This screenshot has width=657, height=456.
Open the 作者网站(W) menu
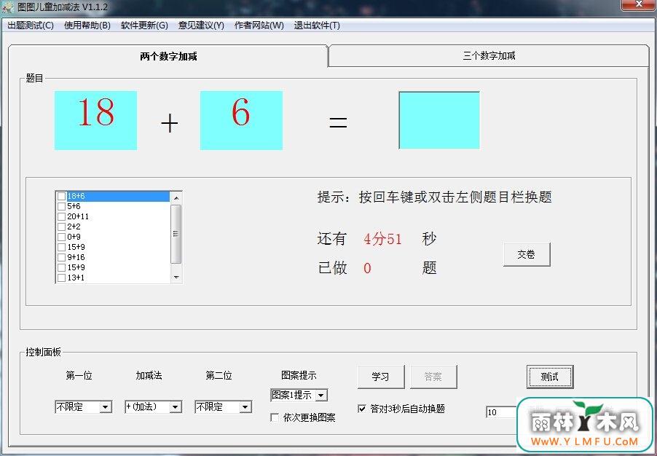pyautogui.click(x=259, y=25)
